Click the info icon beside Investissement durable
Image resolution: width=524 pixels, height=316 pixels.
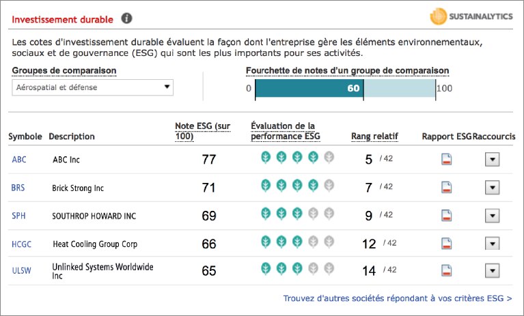tap(126, 18)
